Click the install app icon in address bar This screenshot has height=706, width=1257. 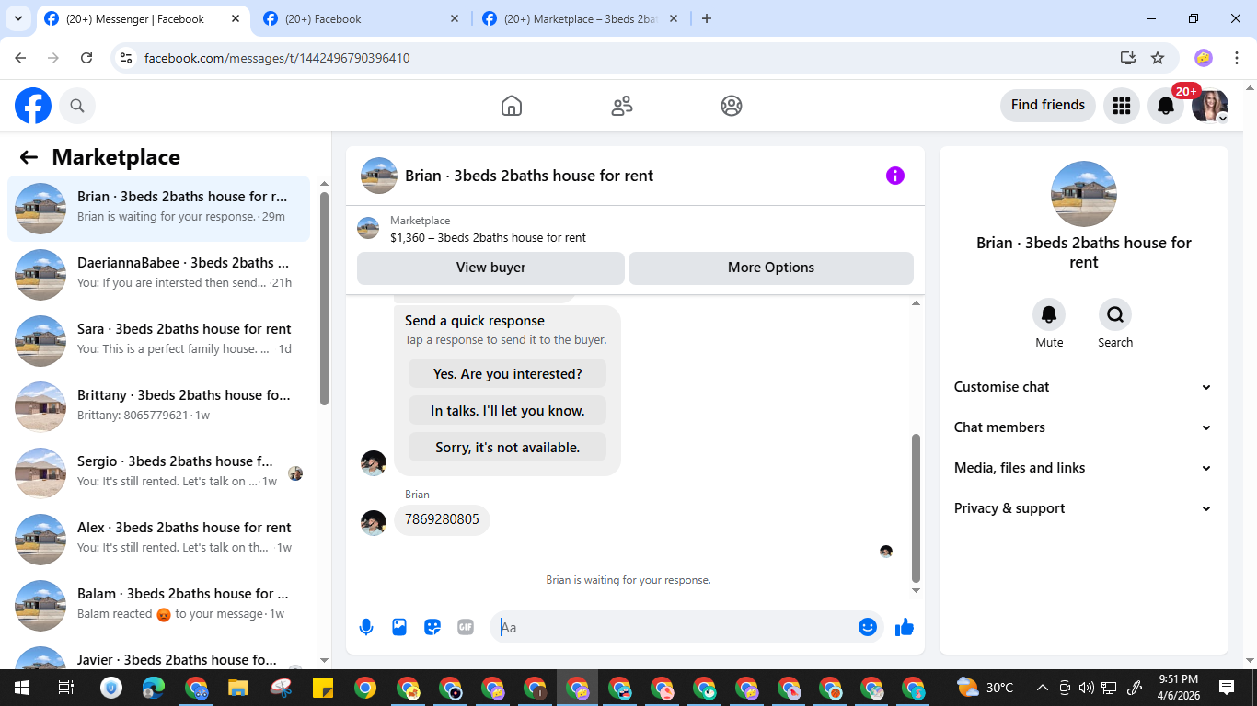tap(1128, 58)
